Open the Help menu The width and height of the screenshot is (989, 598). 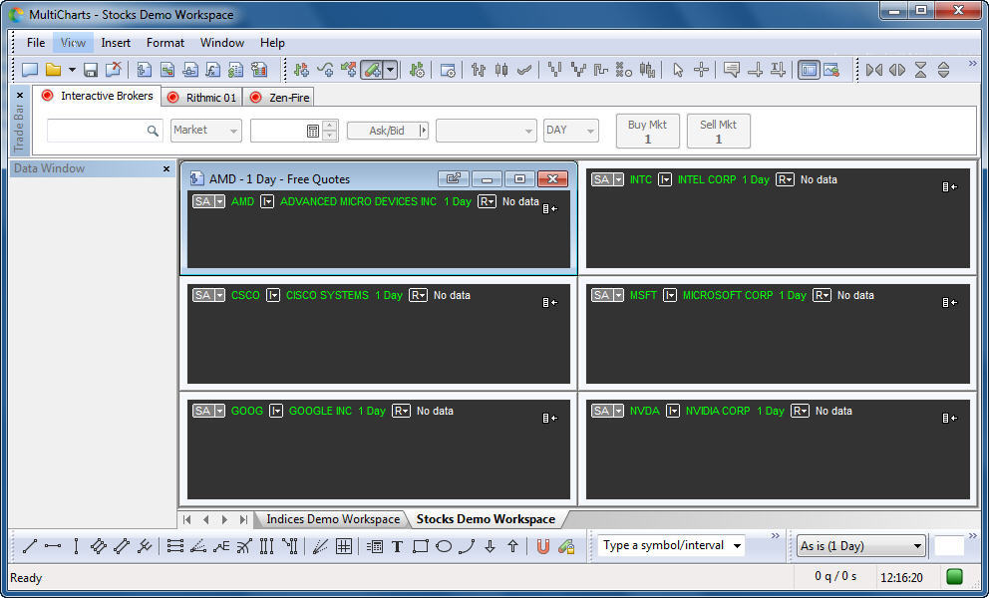coord(272,43)
